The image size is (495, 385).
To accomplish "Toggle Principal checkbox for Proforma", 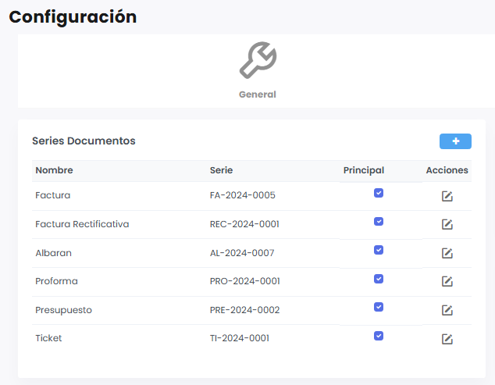I will click(x=379, y=279).
